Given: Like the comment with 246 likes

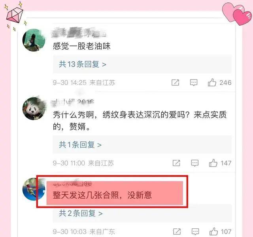Looking at the screenshot, I should tap(212, 82).
